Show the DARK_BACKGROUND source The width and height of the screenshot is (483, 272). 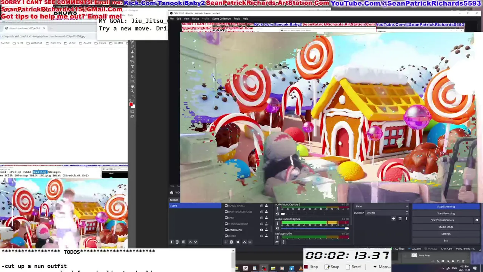(x=261, y=212)
